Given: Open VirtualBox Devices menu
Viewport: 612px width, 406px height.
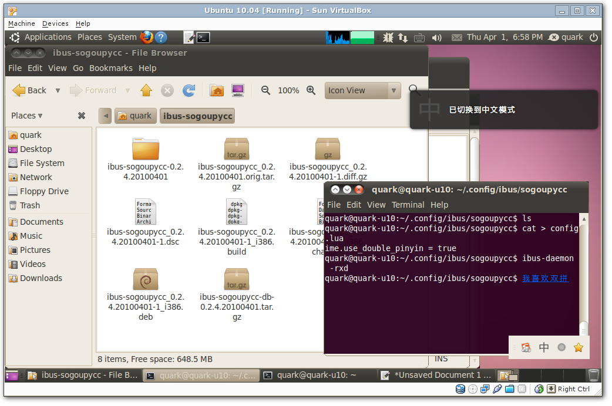Looking at the screenshot, I should [55, 24].
